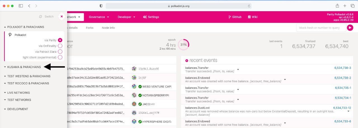Expand the balances.Transfer event 6,534,738-3 details
Screen dimensions: 358x128
pos(238,69)
